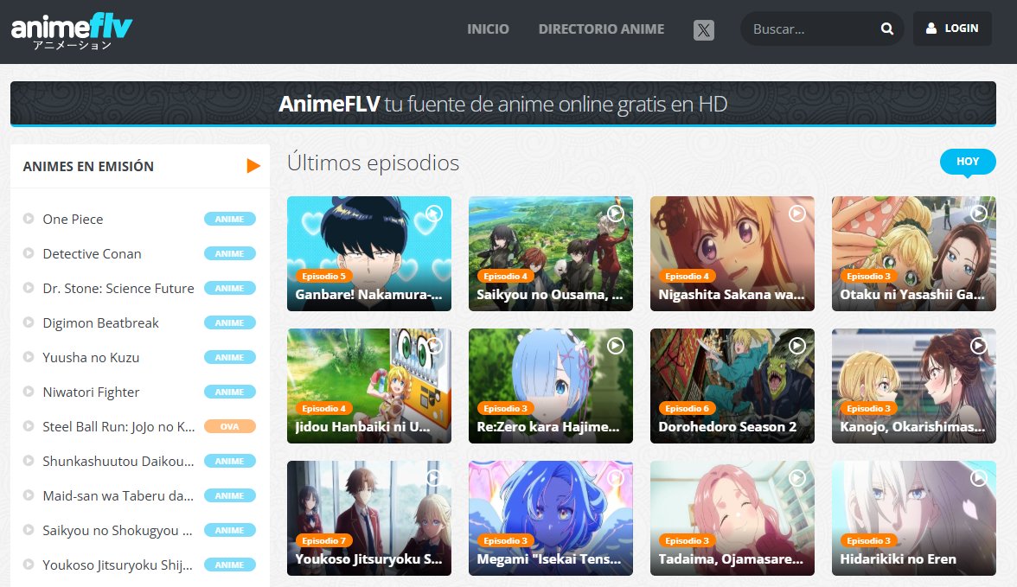Click Episodio 5 badge on Ganbare! Nakamura

tap(324, 276)
